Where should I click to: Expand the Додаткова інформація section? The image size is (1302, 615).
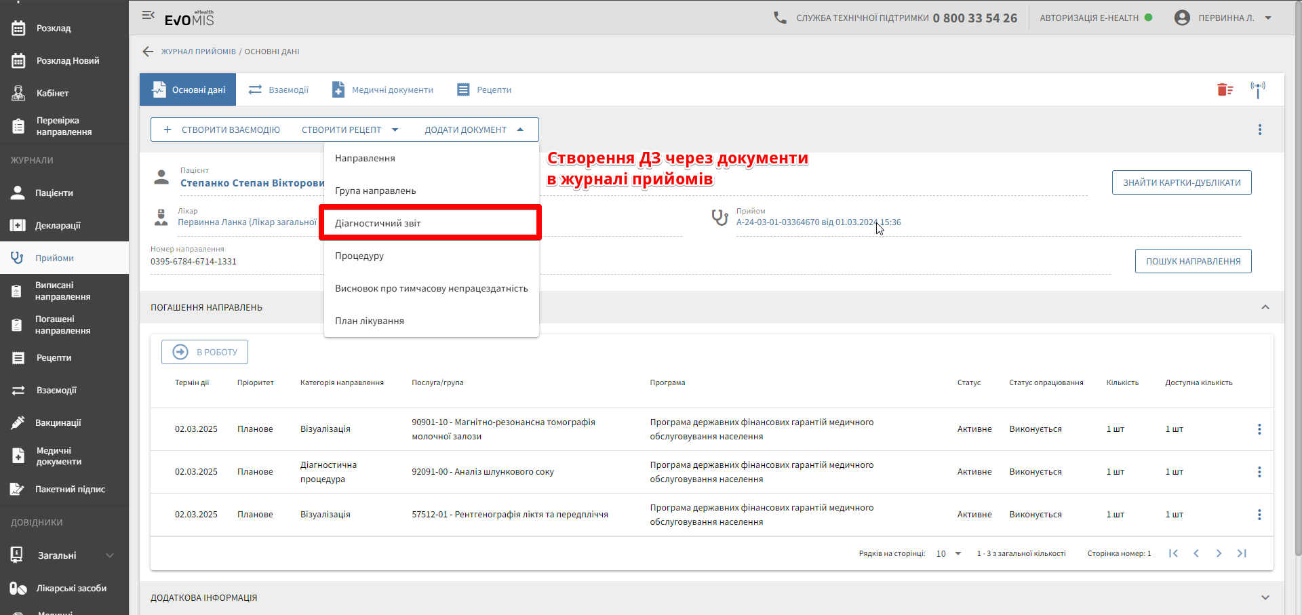point(1265,597)
